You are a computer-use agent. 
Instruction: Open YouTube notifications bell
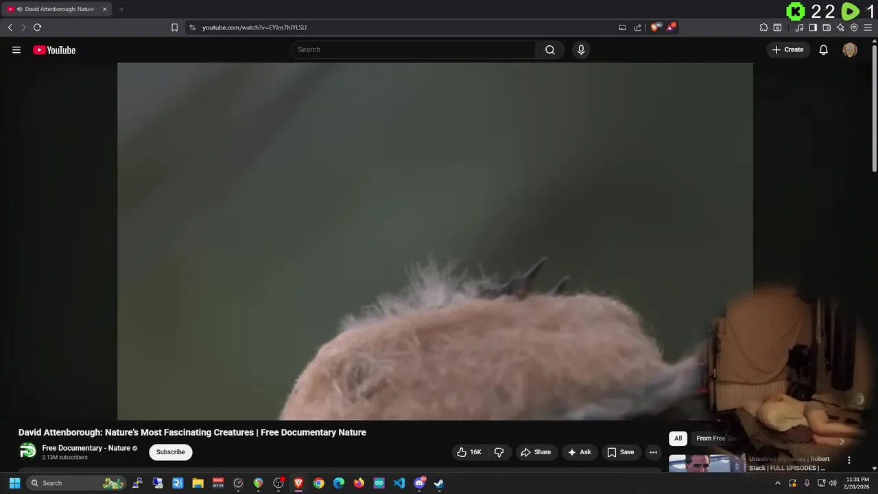824,49
